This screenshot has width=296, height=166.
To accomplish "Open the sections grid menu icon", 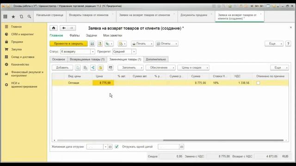I will (5, 17).
